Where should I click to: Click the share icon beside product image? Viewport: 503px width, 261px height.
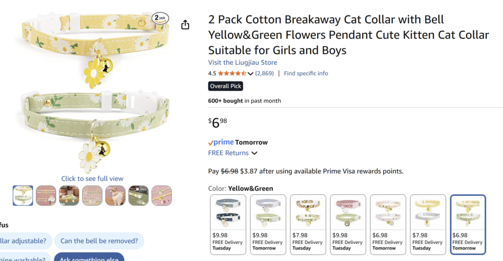pos(185,25)
